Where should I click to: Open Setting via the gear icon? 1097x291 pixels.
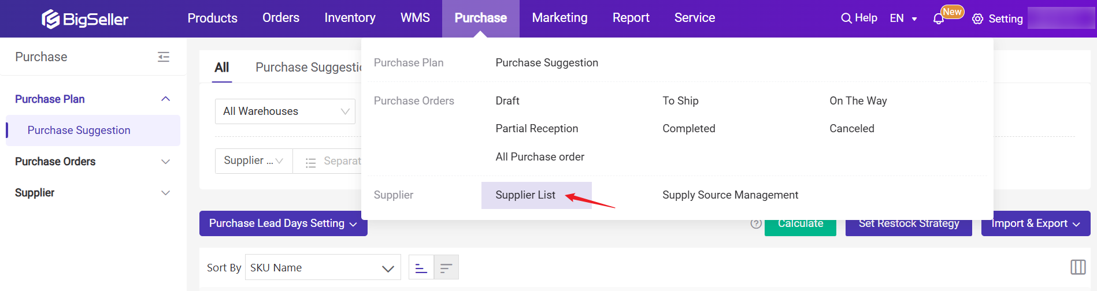tap(977, 19)
